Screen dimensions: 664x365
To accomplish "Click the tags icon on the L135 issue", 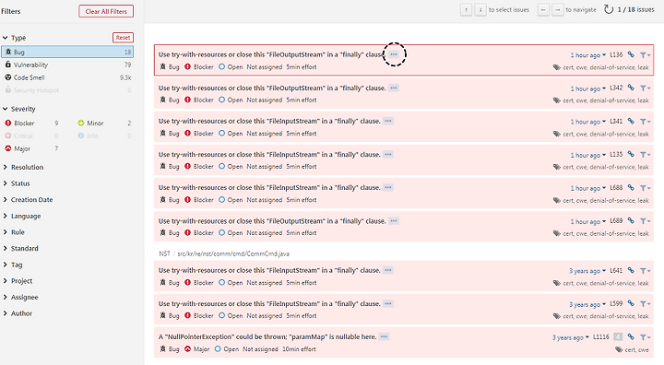I will [557, 167].
